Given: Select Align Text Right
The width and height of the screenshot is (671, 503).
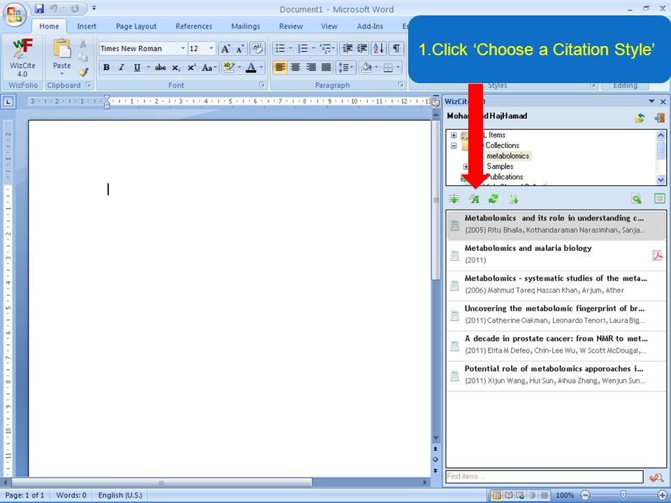Looking at the screenshot, I should (311, 68).
